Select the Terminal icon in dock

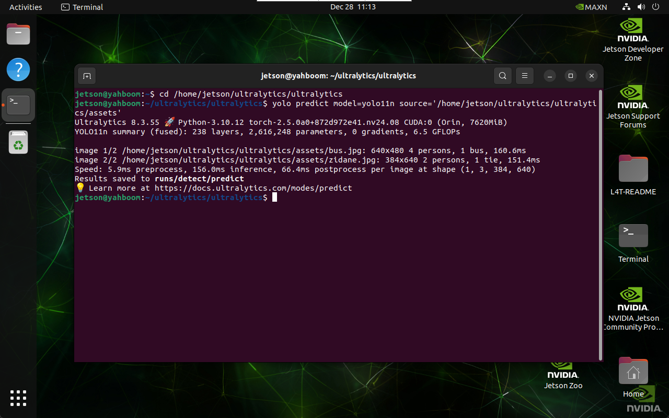pos(18,105)
